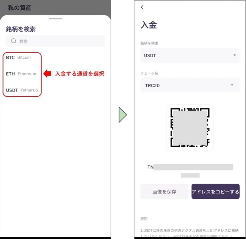Tap the back arrow on the deposit screen
246x239 pixels.
142,7
